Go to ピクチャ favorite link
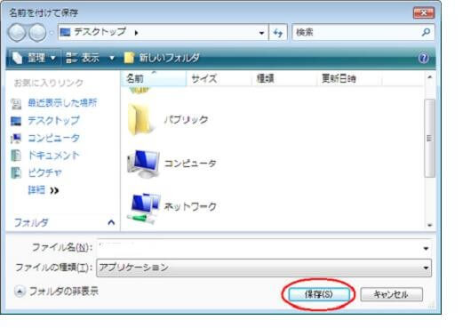Image resolution: width=463 pixels, height=328 pixels. click(44, 172)
